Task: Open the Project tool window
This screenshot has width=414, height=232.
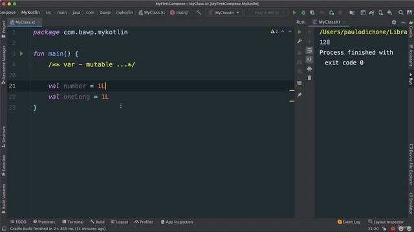Action: (x=4, y=29)
